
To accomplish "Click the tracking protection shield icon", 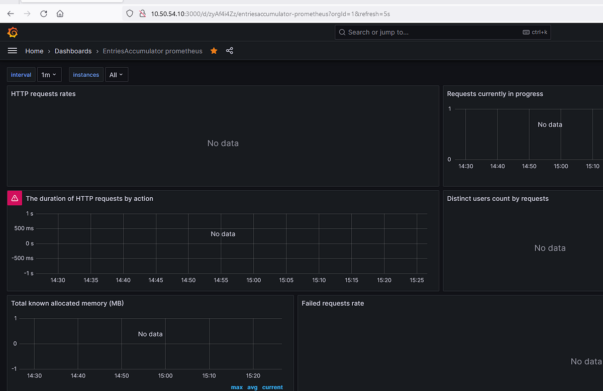I will 129,14.
